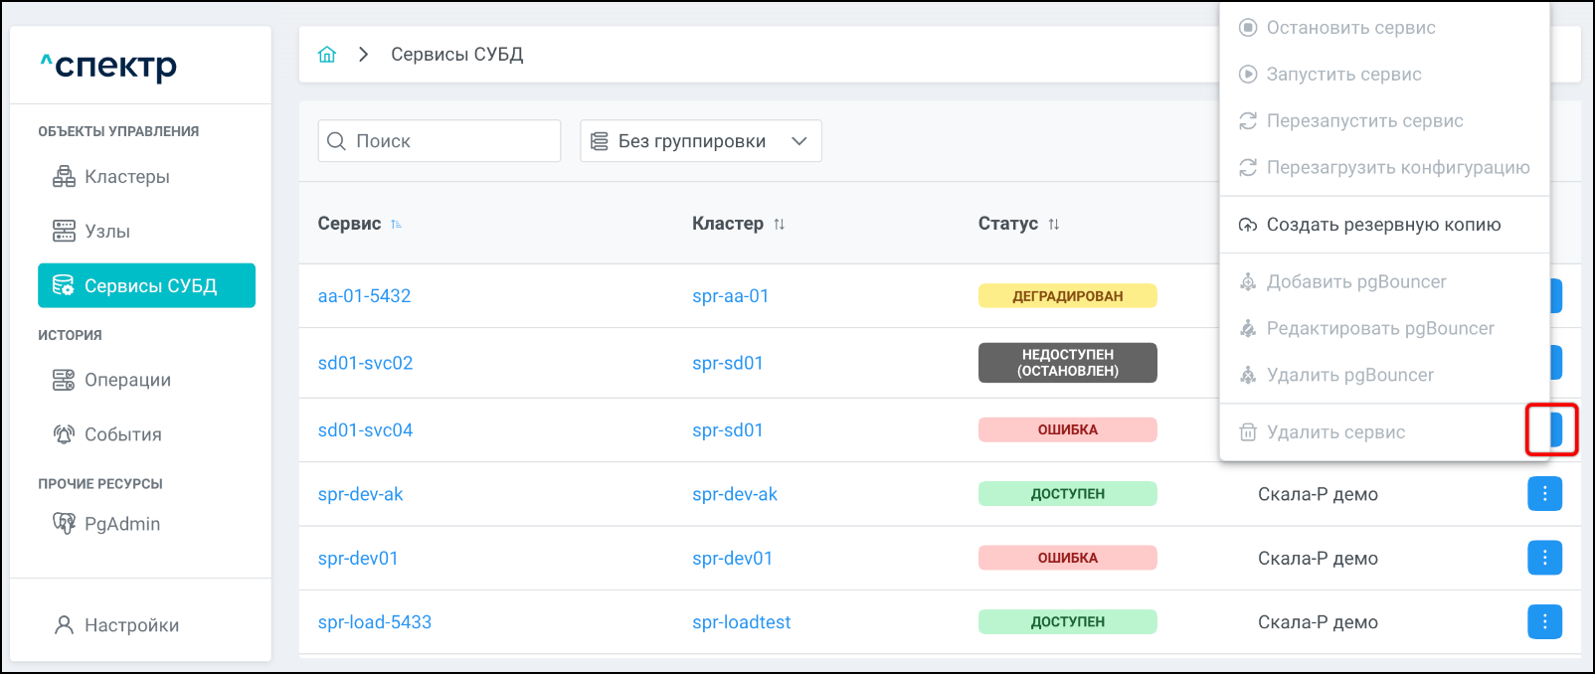Open the spr-loadtest cluster link
The height and width of the screenshot is (674, 1595).
coord(741,622)
